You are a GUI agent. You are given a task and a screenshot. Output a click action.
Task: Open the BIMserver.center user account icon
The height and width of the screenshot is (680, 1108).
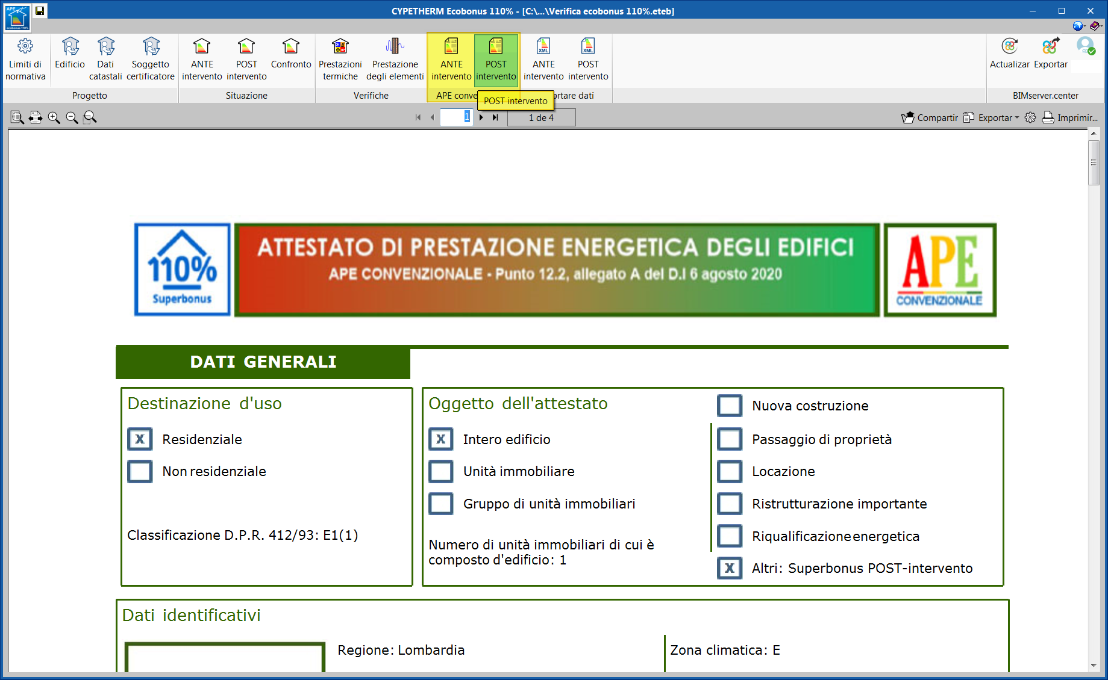(x=1086, y=46)
